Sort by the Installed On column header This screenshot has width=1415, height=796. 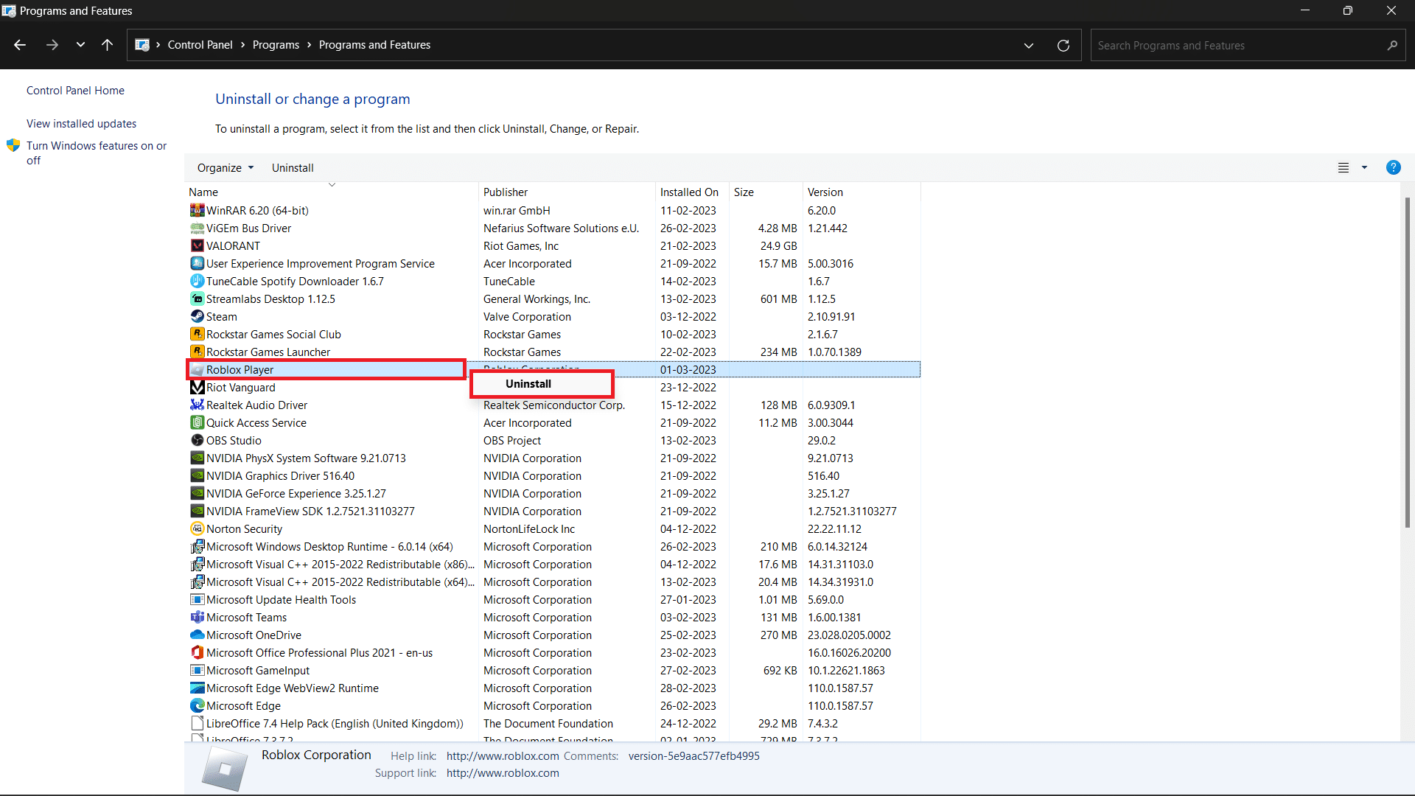(x=692, y=192)
